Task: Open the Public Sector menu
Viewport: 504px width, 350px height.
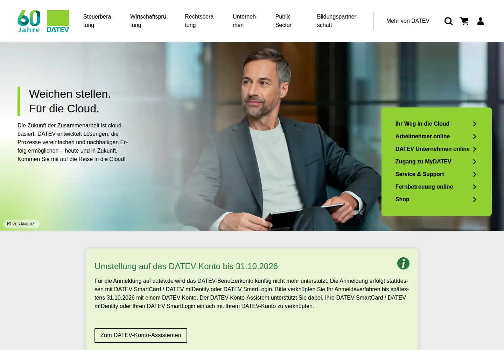Action: click(x=283, y=21)
